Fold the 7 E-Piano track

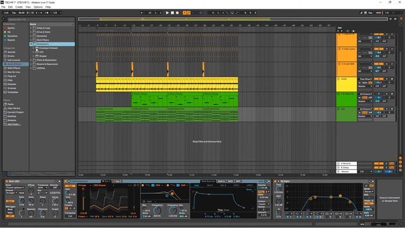pyautogui.click(x=339, y=94)
